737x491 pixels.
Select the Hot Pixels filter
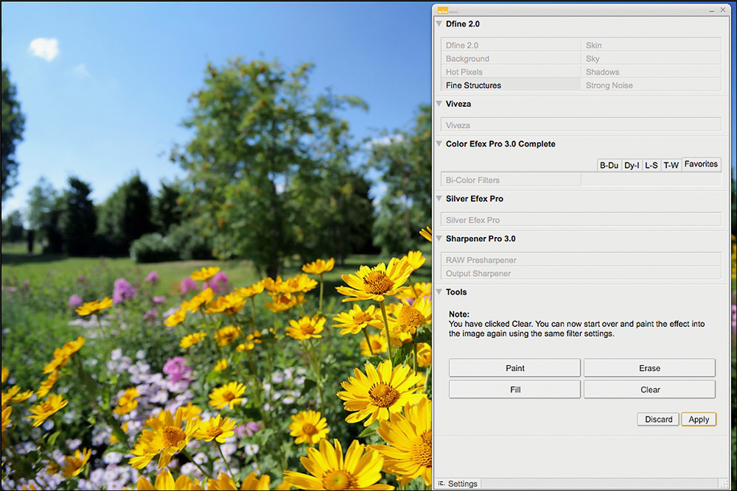[511, 72]
